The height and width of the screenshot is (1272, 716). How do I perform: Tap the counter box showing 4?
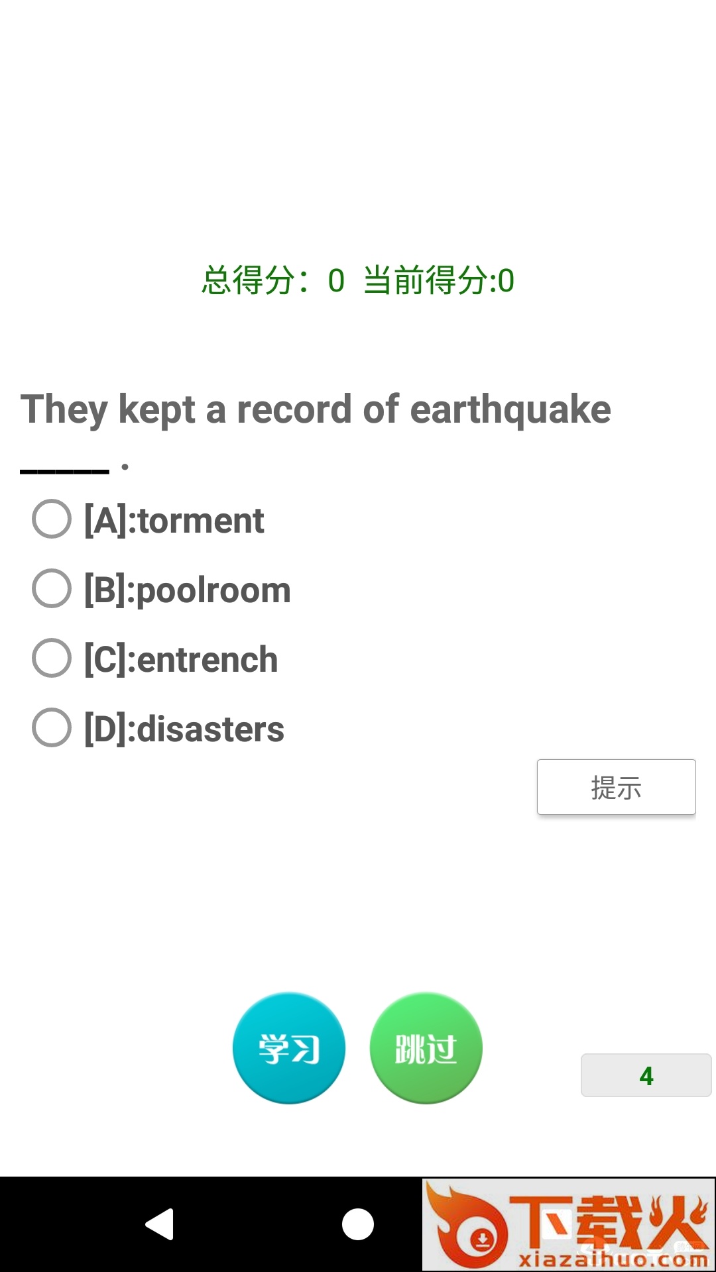coord(646,1075)
